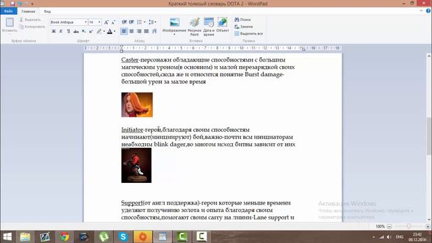
Task: Toggle bold (Ж) formatting
Action: [54, 32]
